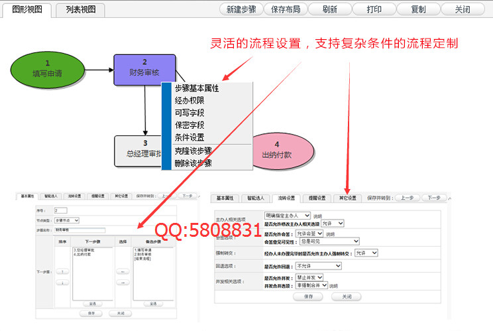The image size is (493, 331).
Task: Choose 删除该步骤 from the context menu
Action: click(x=193, y=163)
